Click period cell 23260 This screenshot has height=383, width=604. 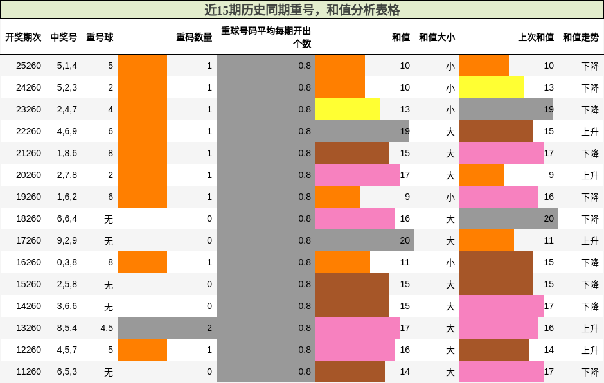click(x=28, y=109)
